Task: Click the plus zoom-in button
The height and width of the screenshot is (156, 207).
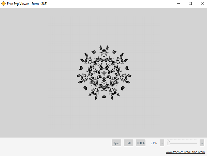Action: pos(202,143)
